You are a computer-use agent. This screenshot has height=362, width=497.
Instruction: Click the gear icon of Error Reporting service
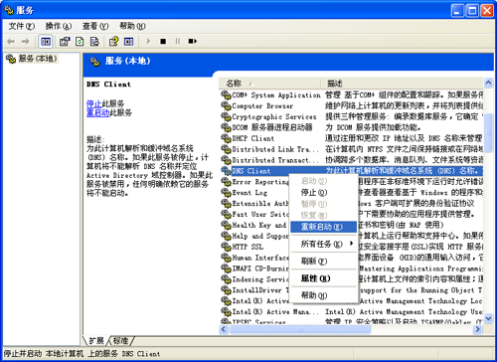(226, 182)
